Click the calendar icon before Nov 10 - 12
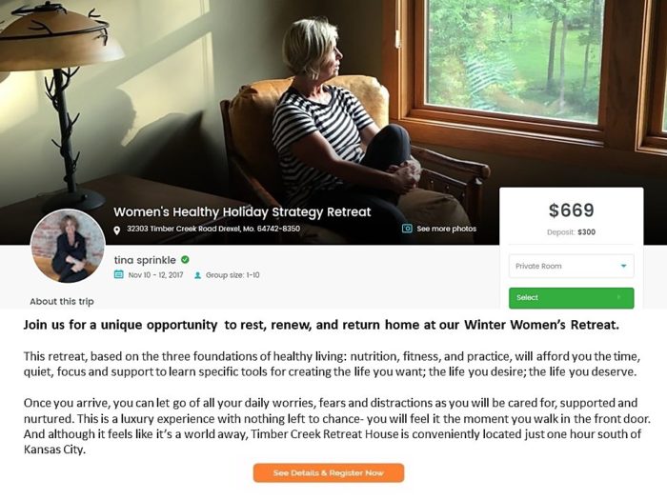The image size is (667, 500). [x=119, y=274]
